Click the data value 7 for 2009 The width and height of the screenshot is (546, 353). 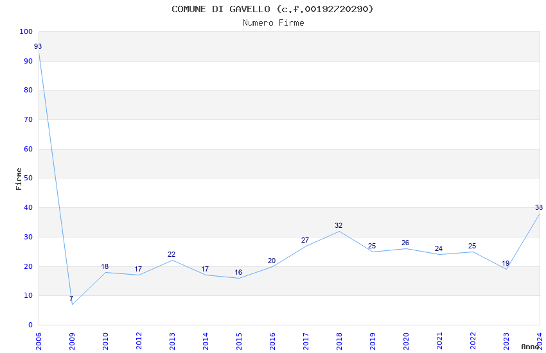[x=71, y=298]
